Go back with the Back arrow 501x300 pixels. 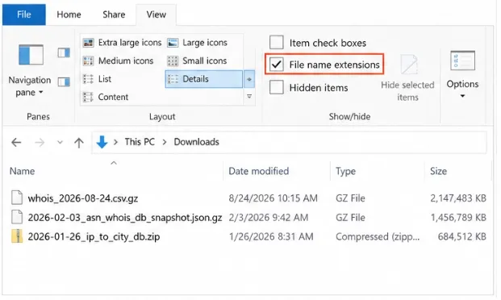pyautogui.click(x=16, y=142)
